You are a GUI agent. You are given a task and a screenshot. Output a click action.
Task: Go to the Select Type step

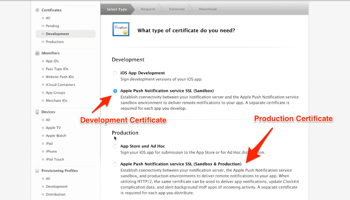pyautogui.click(x=117, y=9)
